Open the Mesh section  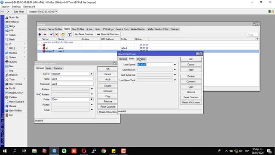[12, 40]
